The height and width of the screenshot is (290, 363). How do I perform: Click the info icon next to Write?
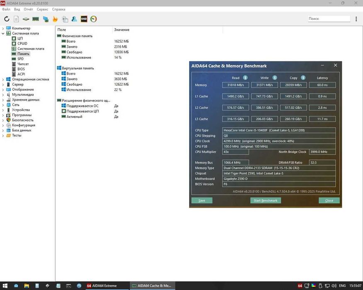click(275, 78)
